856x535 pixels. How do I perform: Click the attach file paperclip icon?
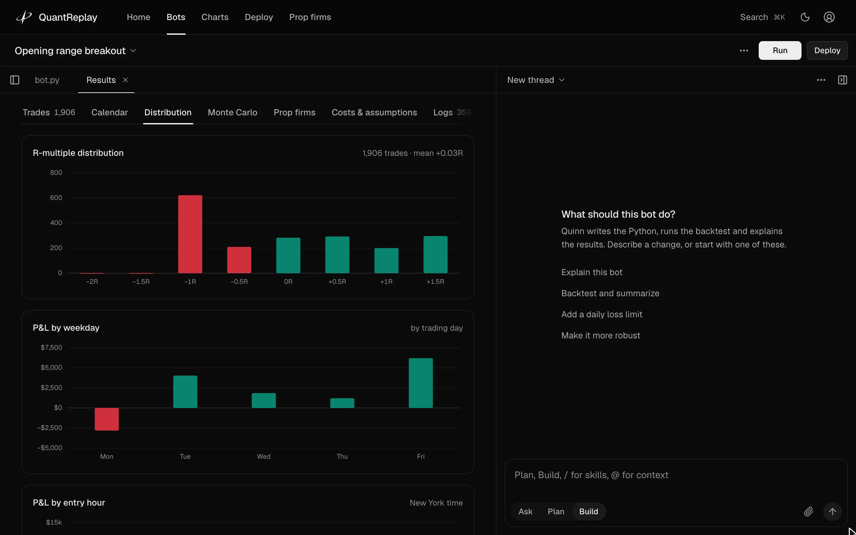pyautogui.click(x=808, y=511)
